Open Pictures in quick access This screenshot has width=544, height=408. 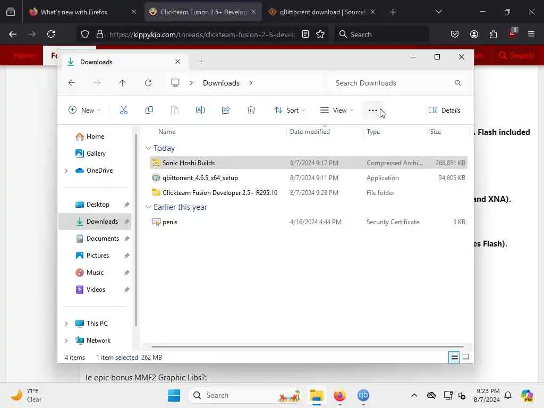tap(98, 256)
